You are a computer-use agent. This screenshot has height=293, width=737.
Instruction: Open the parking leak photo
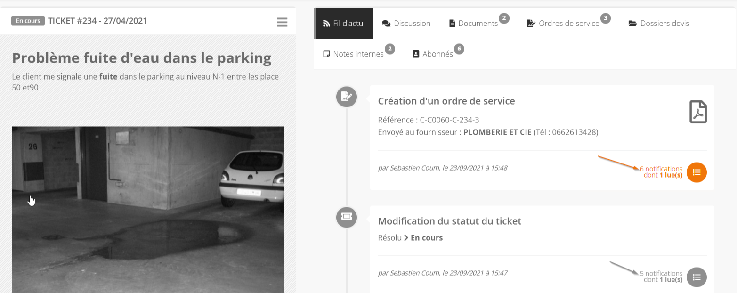click(148, 210)
